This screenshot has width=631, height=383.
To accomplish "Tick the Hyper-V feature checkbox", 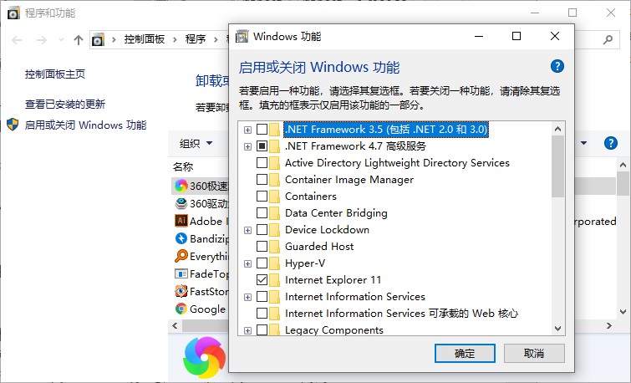I will [262, 263].
